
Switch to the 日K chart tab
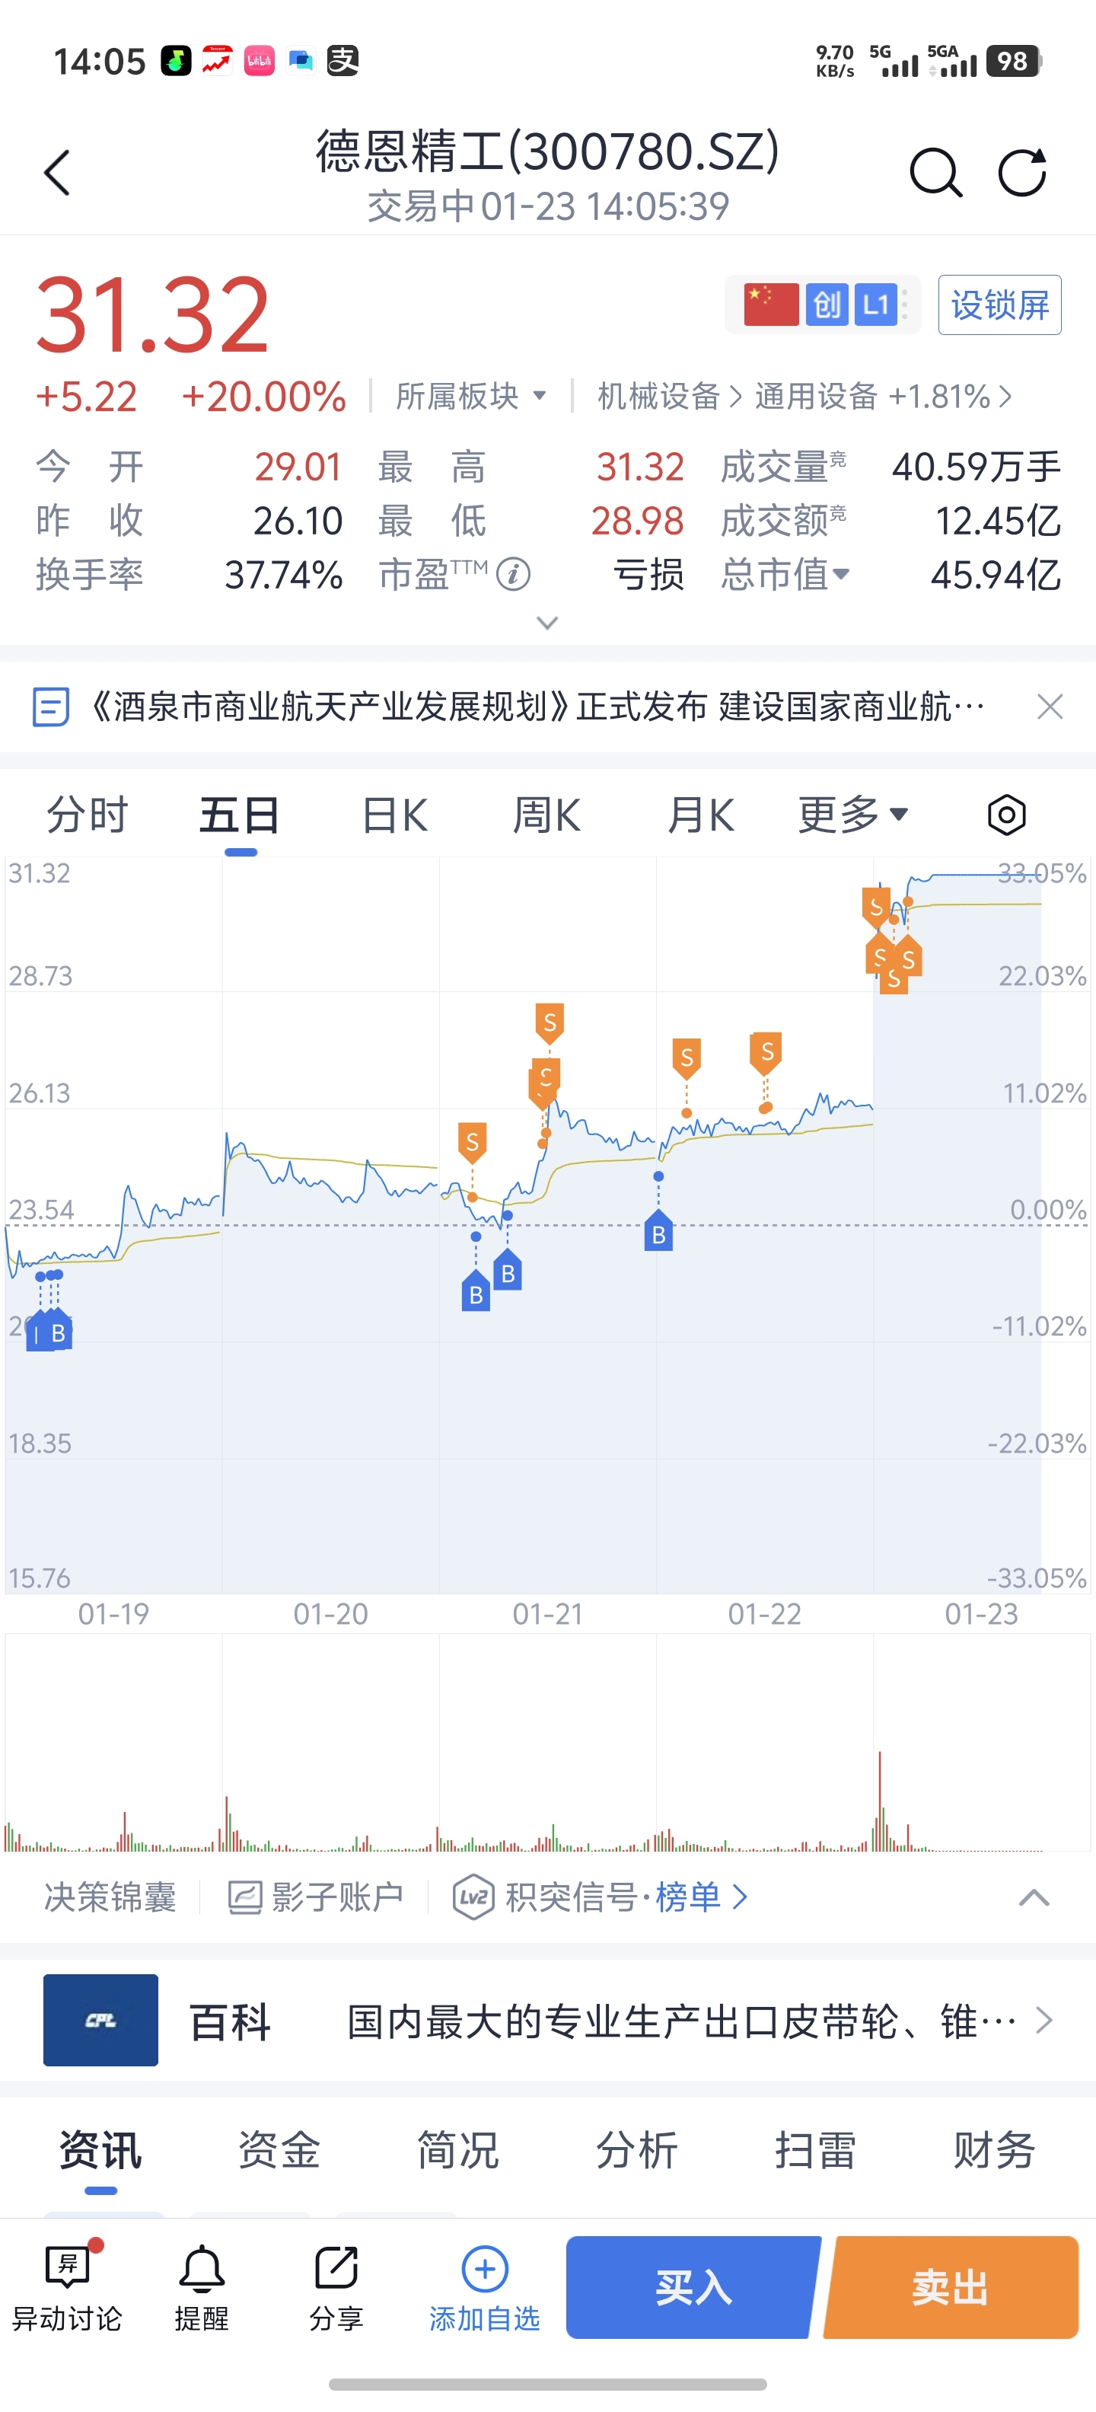click(x=394, y=815)
